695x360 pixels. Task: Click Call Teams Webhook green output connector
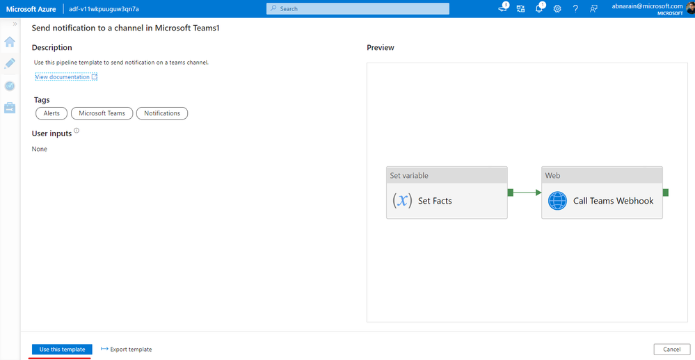[x=666, y=193]
